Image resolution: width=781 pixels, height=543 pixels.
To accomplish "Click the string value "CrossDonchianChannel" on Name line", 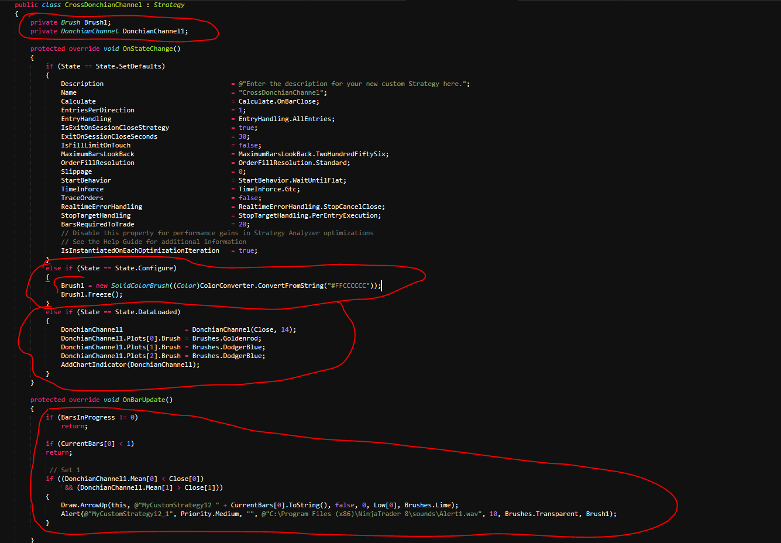I will 281,92.
